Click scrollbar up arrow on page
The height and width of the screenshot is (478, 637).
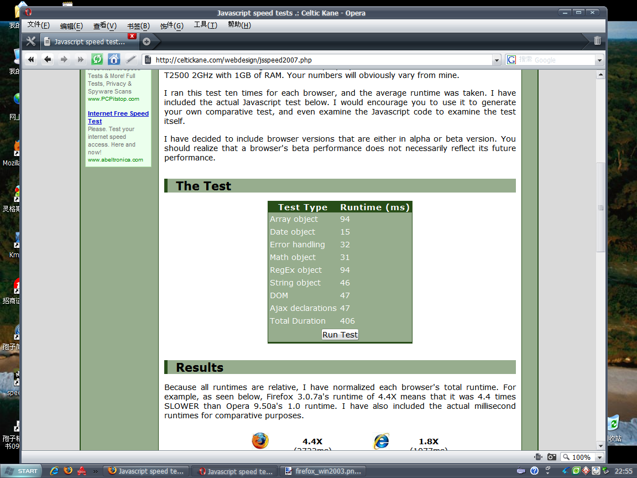coord(601,75)
